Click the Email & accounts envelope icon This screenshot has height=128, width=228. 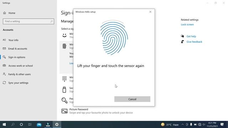pos(4,48)
